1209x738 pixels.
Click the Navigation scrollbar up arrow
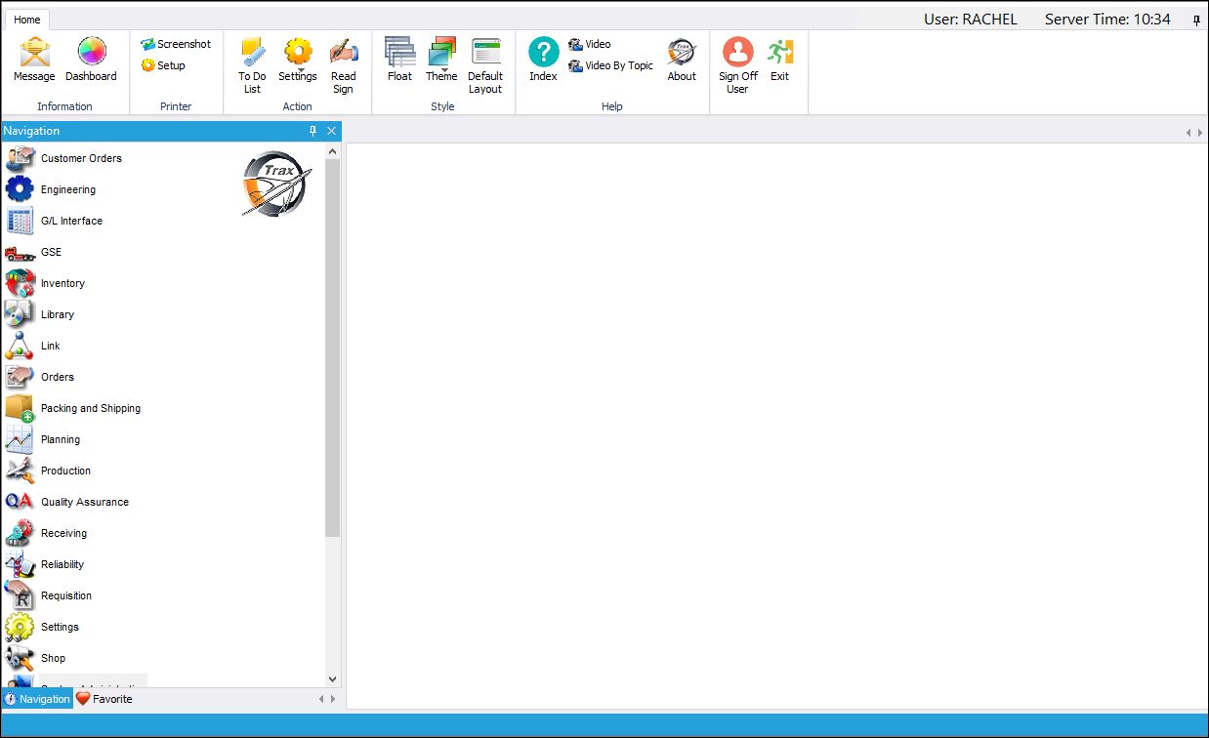pos(333,151)
